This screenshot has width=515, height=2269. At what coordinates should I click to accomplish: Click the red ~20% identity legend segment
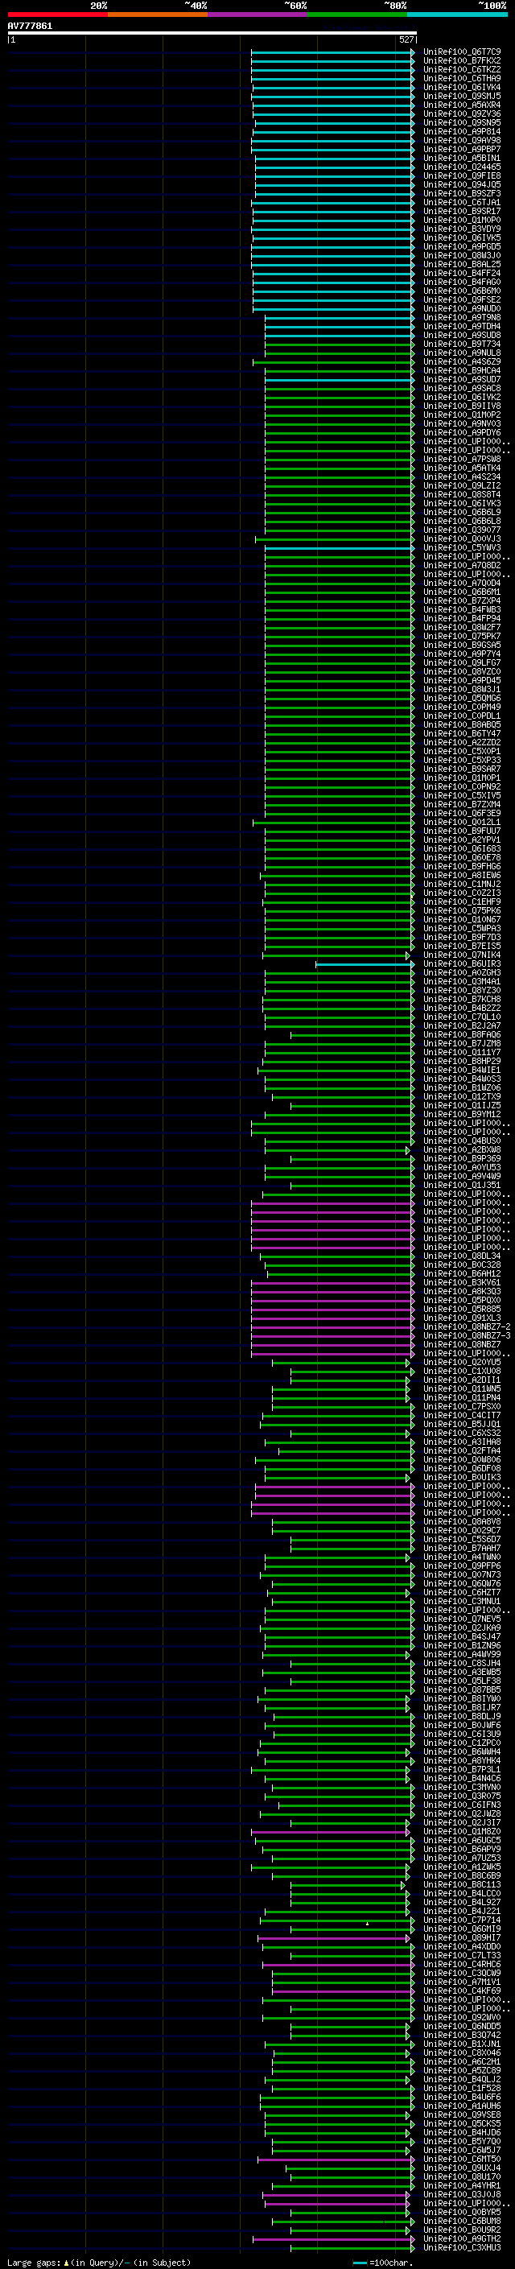tap(58, 14)
